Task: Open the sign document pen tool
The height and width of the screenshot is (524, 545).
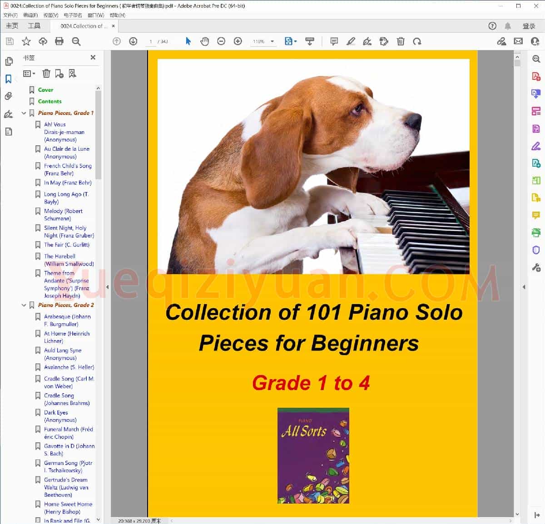Action: pyautogui.click(x=367, y=41)
